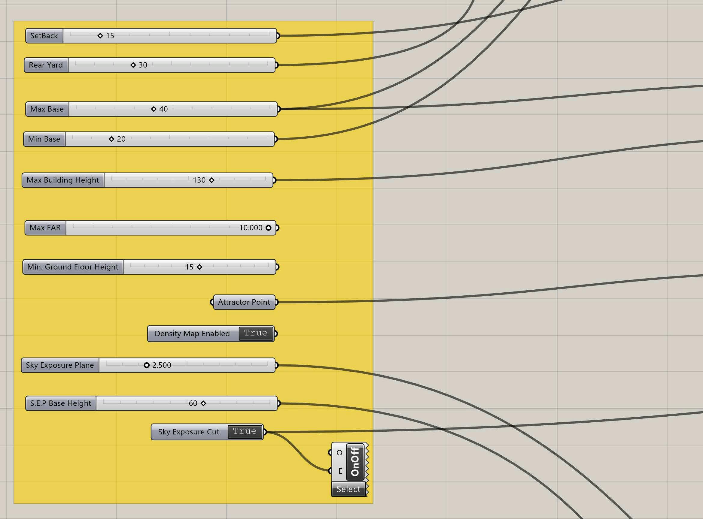Click the Max Base slider output grip
Image resolution: width=703 pixels, height=519 pixels.
[x=279, y=109]
